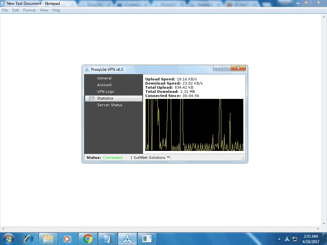Select the Statistics sidebar item
327x245 pixels.
(x=113, y=98)
